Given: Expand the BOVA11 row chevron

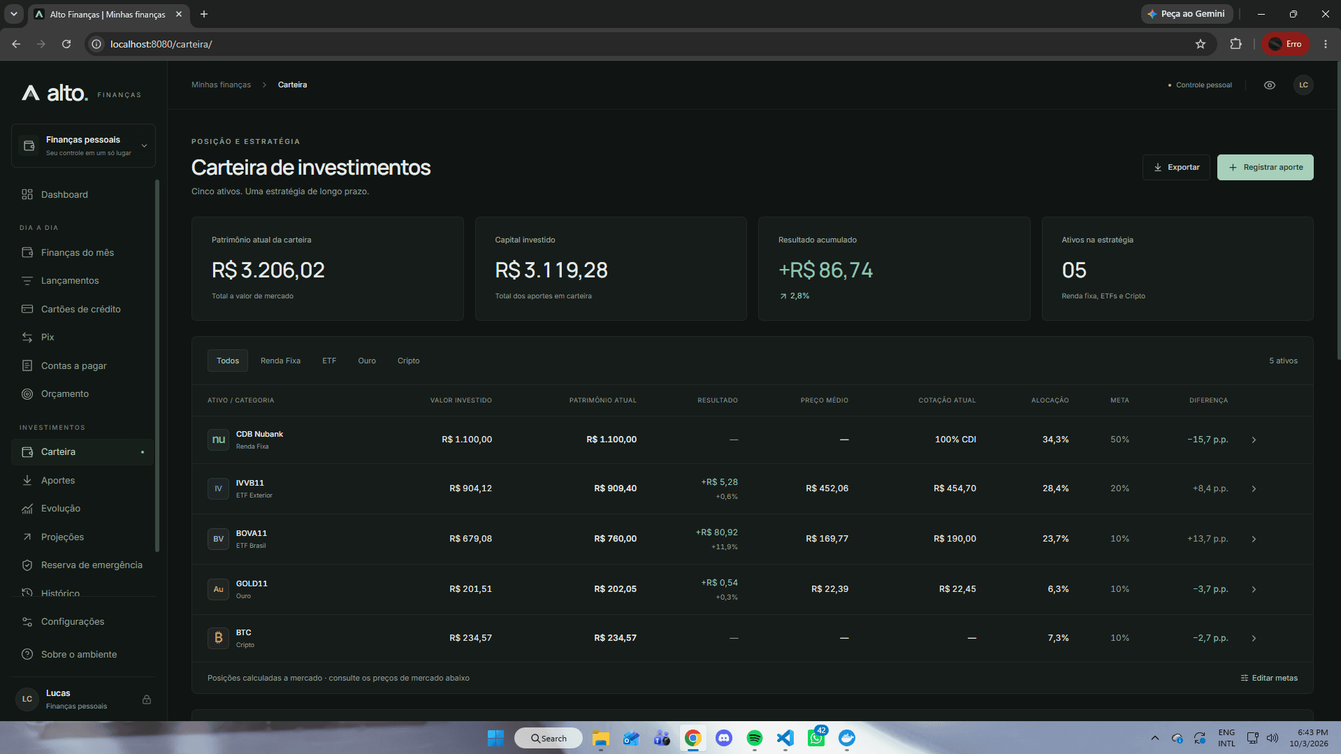Looking at the screenshot, I should [x=1254, y=539].
